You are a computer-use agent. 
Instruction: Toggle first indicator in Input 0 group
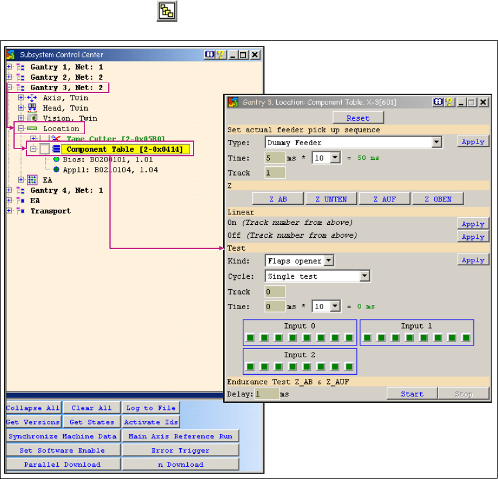[x=250, y=337]
